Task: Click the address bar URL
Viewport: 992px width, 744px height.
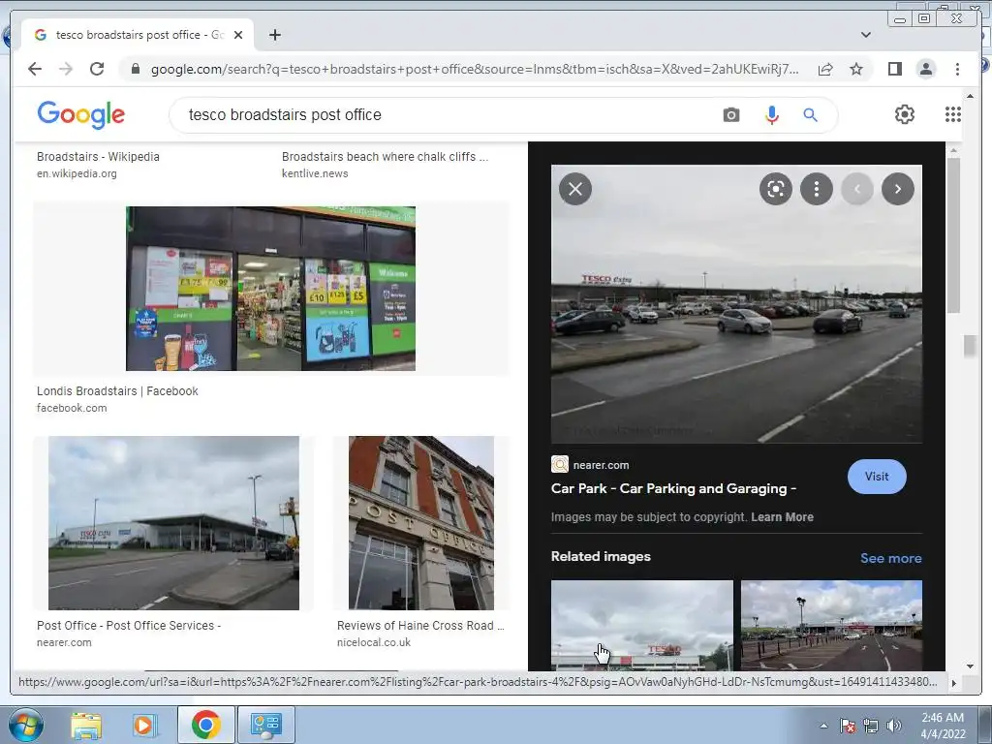Action: click(x=475, y=69)
